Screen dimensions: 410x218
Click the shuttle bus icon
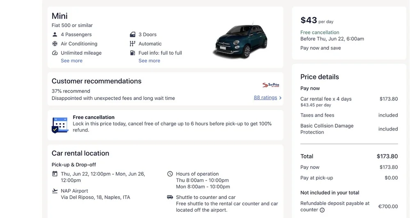tap(170, 197)
